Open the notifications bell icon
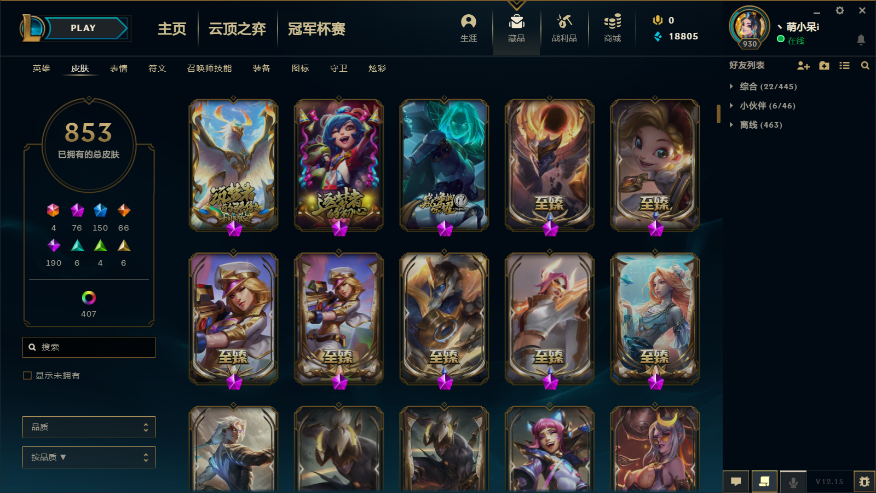 click(861, 39)
